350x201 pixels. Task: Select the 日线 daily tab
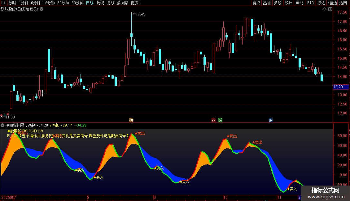pyautogui.click(x=90, y=3)
